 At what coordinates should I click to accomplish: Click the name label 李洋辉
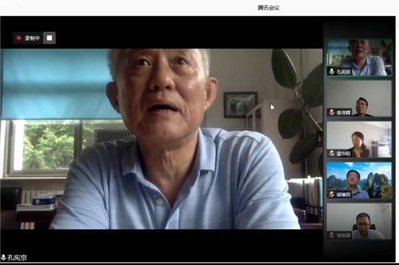click(343, 112)
